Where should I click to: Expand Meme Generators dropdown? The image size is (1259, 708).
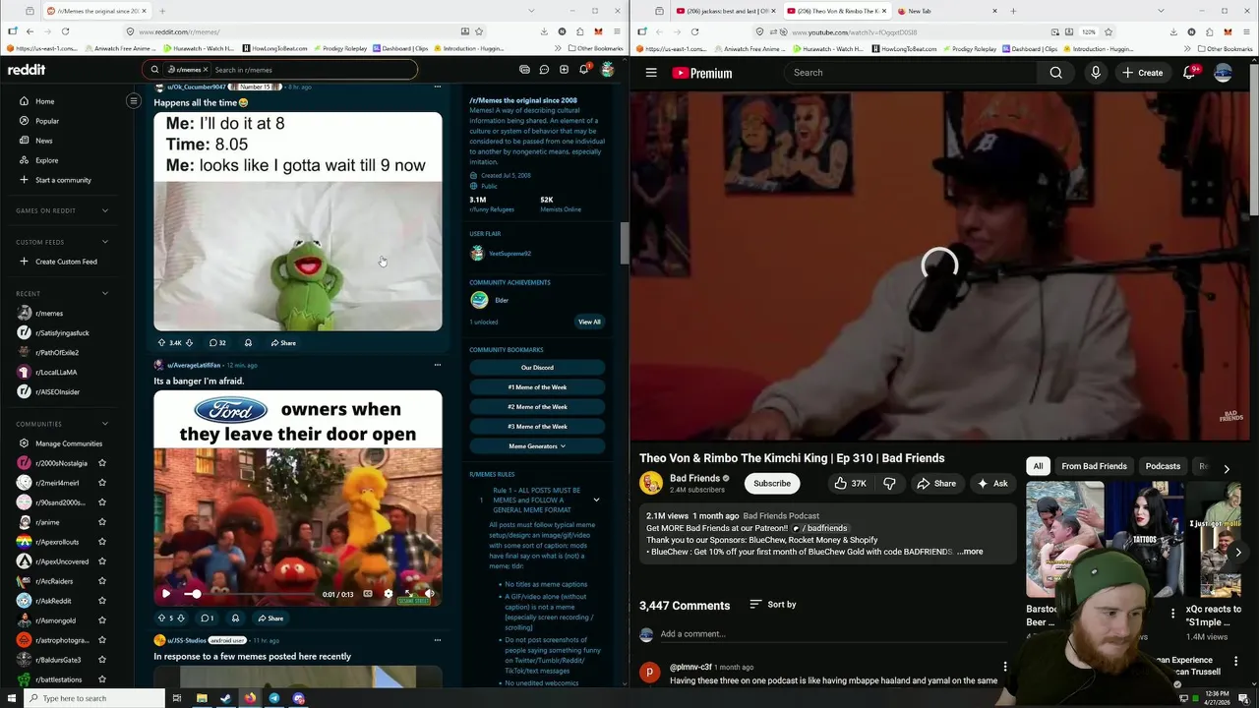(537, 446)
